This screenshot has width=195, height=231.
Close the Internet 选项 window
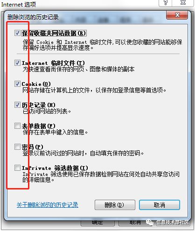coord(183,3)
